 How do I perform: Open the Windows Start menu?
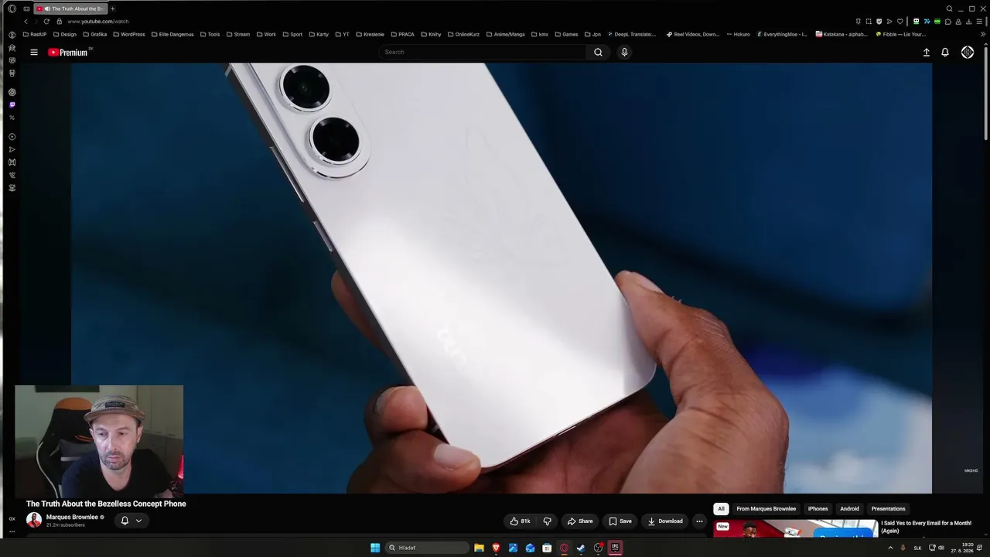point(375,548)
